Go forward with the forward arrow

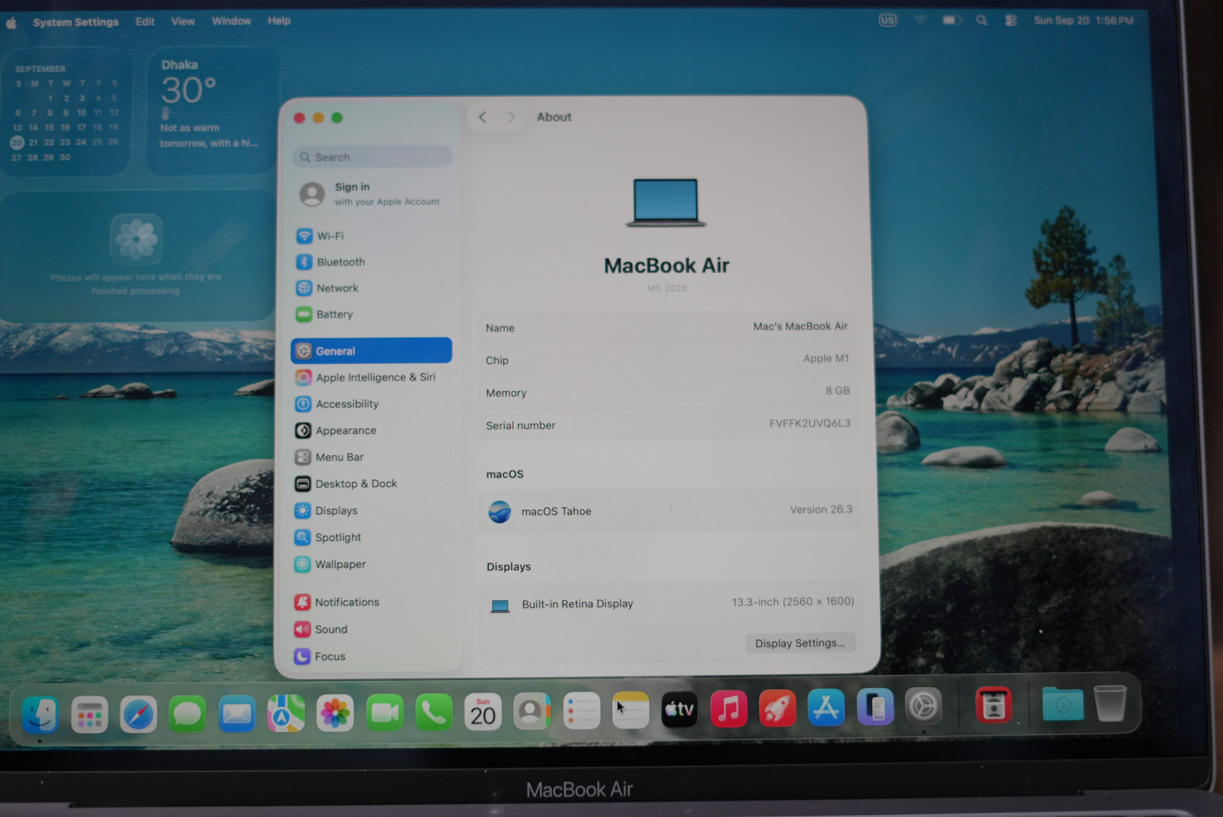pos(511,117)
